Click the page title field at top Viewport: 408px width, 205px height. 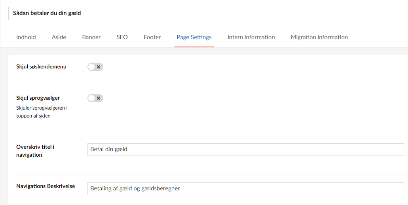pyautogui.click(x=206, y=13)
